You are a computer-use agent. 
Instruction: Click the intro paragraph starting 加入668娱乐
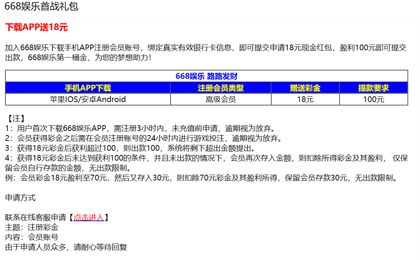click(x=205, y=48)
